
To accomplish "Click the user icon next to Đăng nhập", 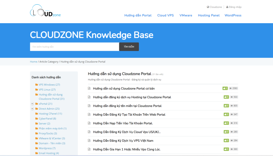I will tap(227, 7).
